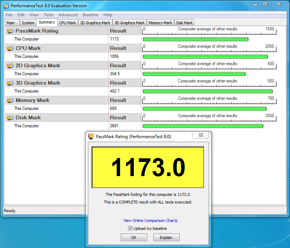The height and width of the screenshot is (248, 290).
Task: Select the 3D Graphics result 482.1
Action: [x=115, y=91]
